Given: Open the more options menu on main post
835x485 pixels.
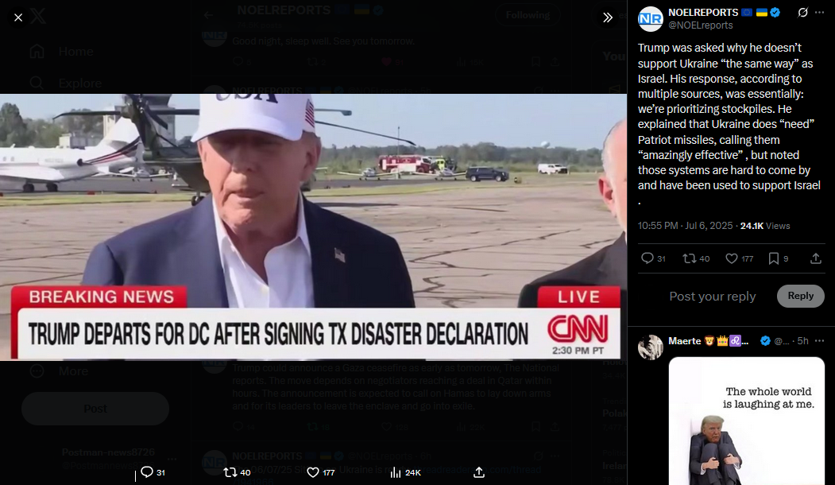Looking at the screenshot, I should tap(820, 12).
